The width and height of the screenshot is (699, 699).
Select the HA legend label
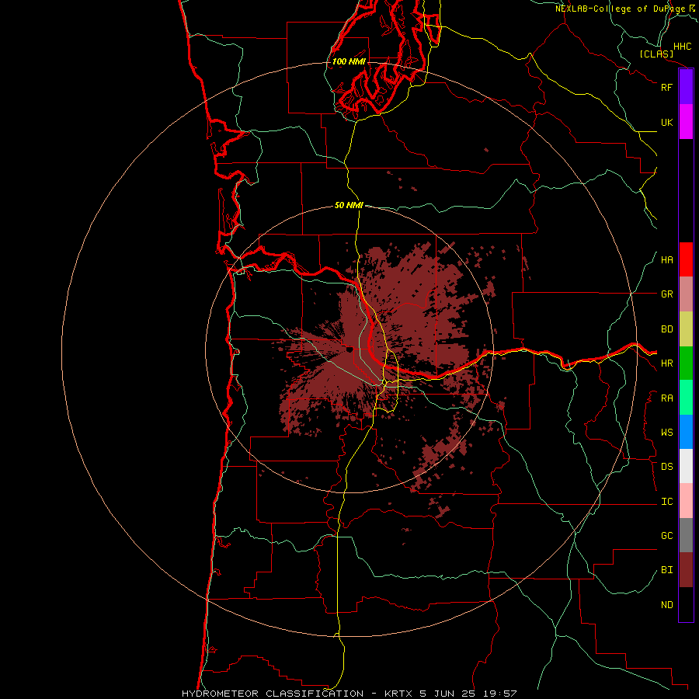[x=667, y=260]
